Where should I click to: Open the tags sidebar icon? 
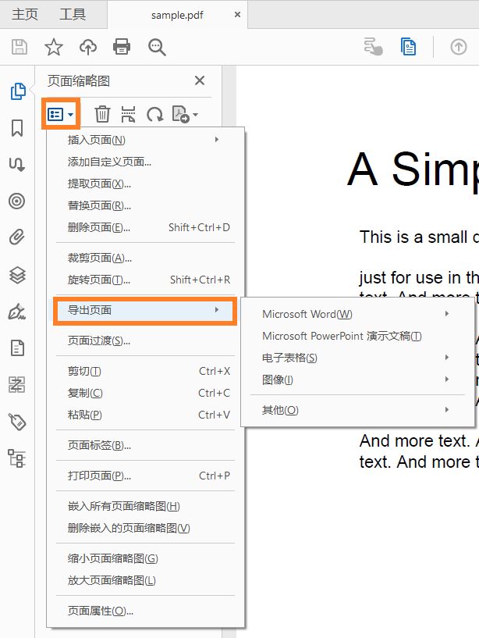(x=17, y=422)
